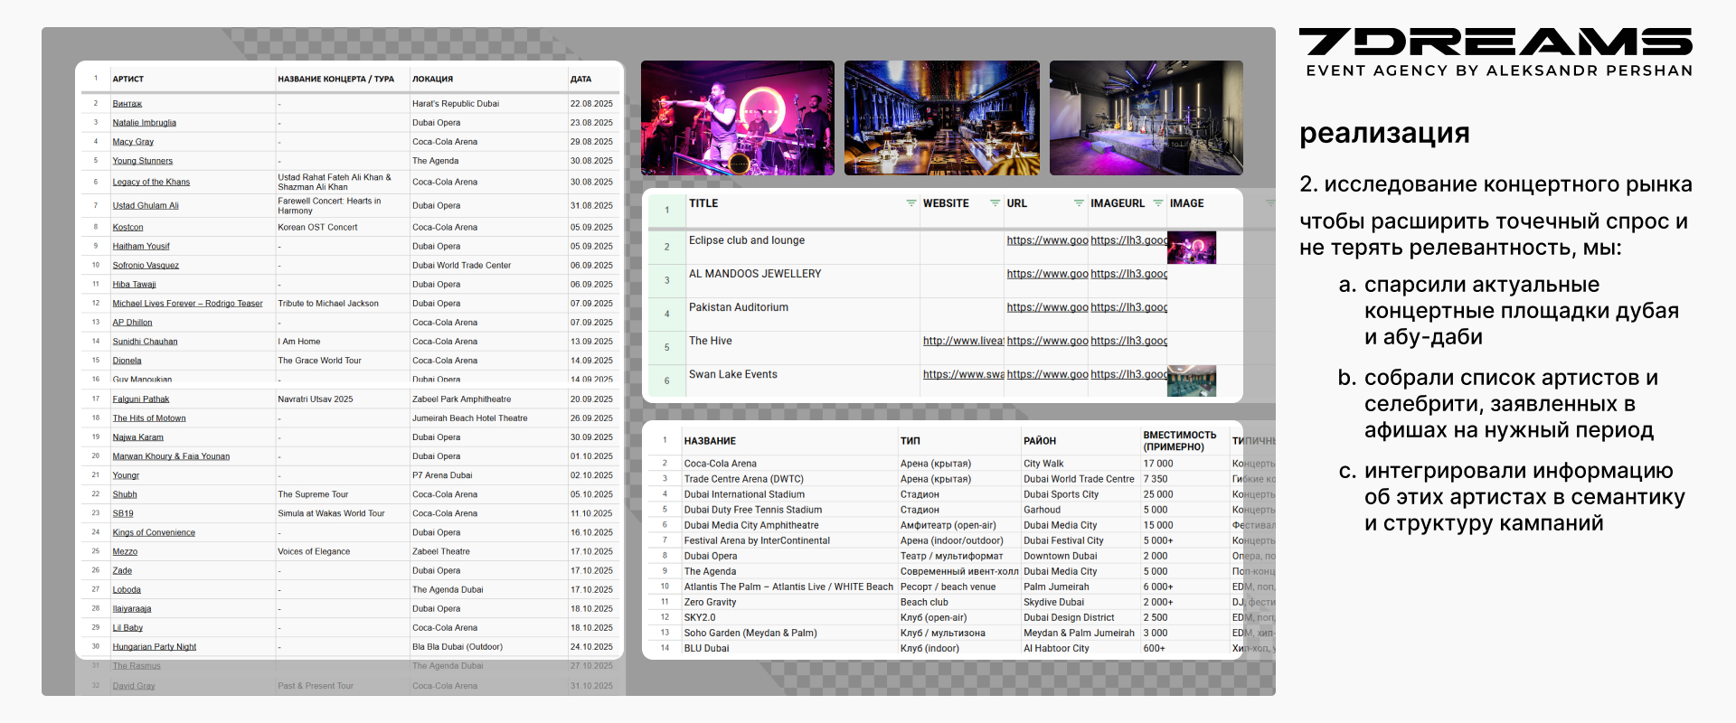Image resolution: width=1736 pixels, height=723 pixels.
Task: Click the image thumbnail in the Eclipse club row
Action: pyautogui.click(x=1192, y=248)
